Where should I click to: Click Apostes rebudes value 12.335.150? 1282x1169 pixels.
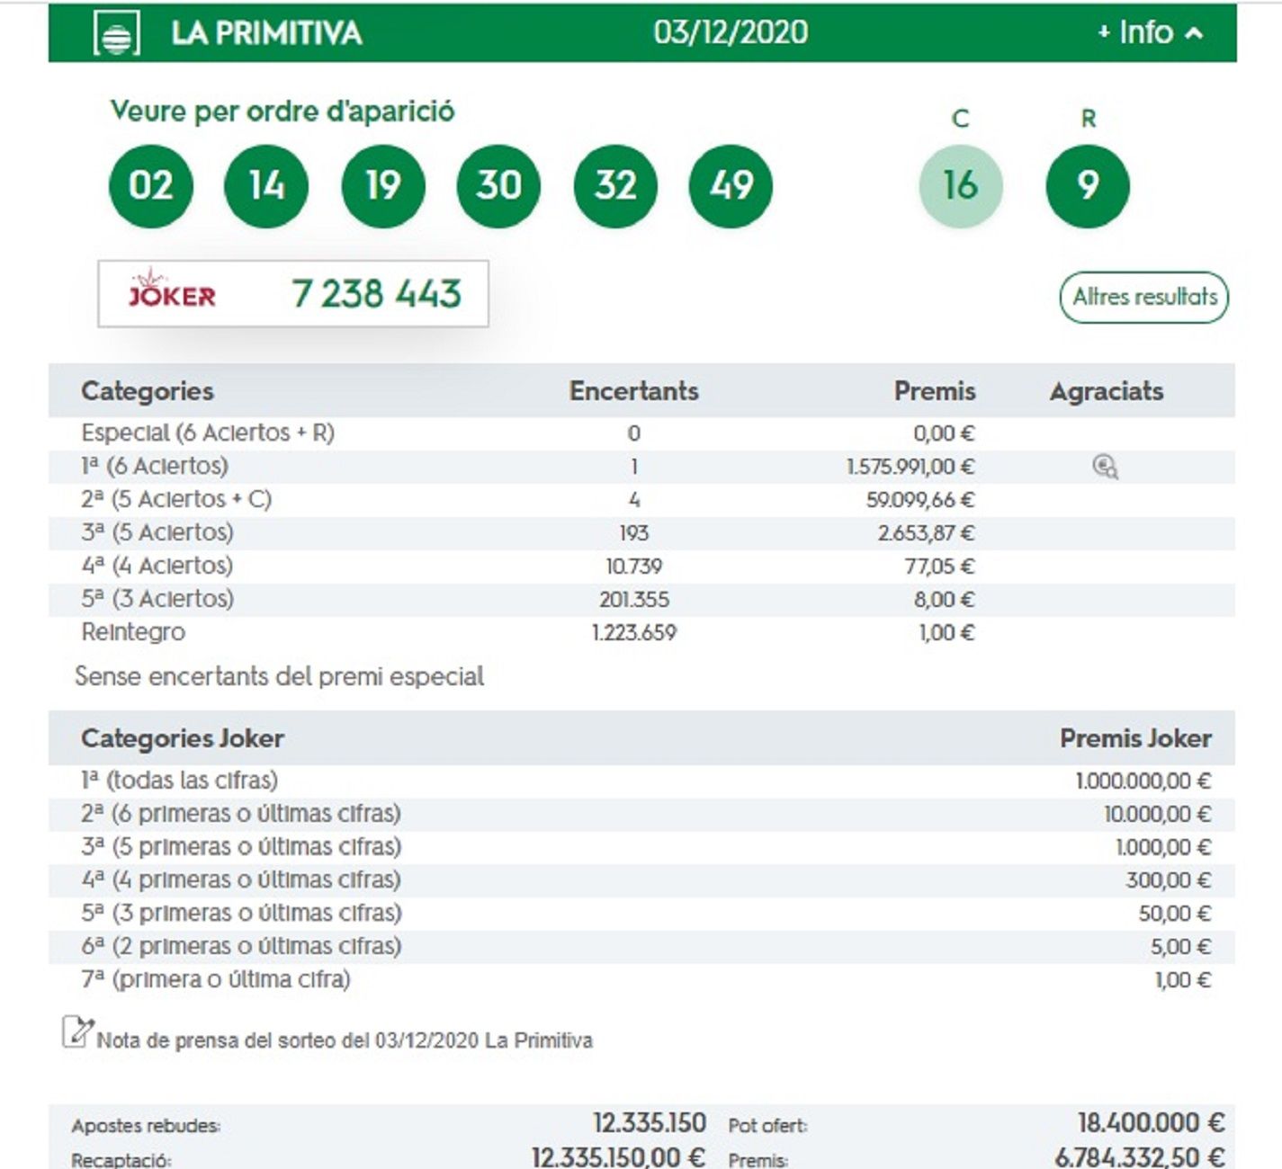[649, 1123]
